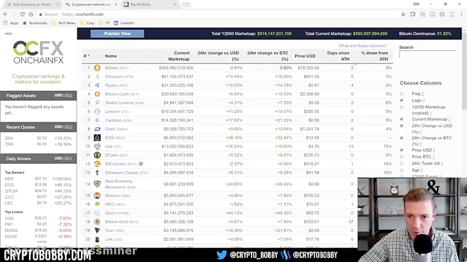This screenshot has width=467, height=262.
Task: Sort by 24hr change vs BTC header
Action: point(267,56)
